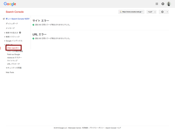Open 利用規約 footer link
The height and width of the screenshot is (129, 175).
(85, 128)
